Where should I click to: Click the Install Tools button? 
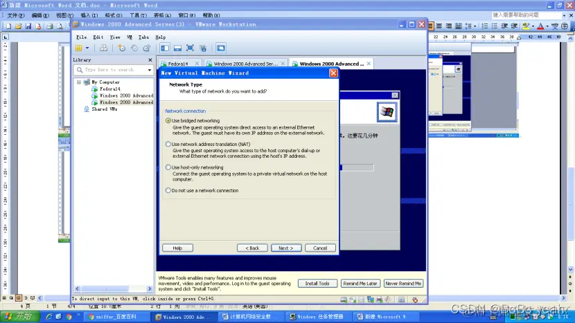(317, 284)
